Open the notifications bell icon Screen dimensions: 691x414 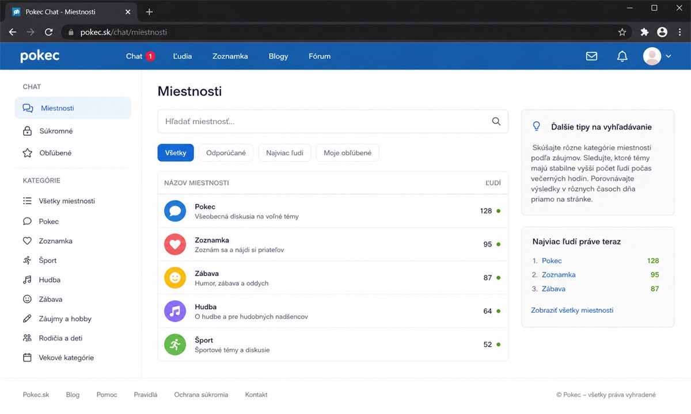click(x=622, y=56)
